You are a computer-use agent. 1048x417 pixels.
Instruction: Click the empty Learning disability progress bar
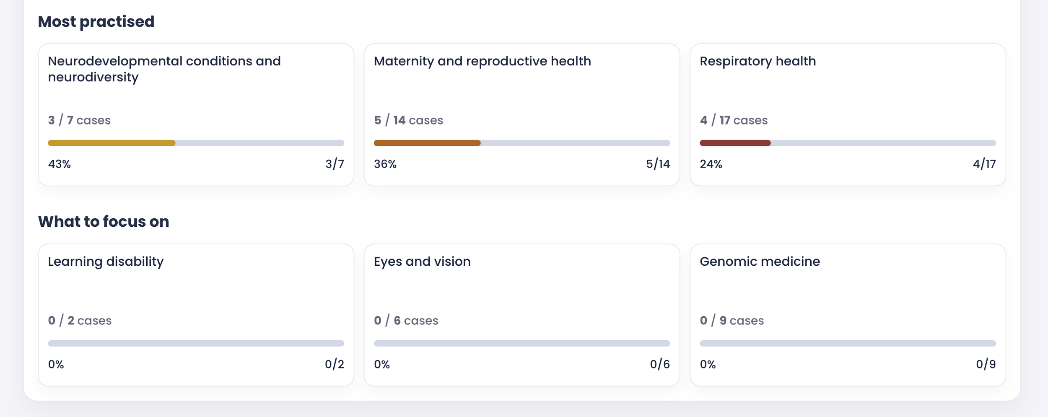196,343
